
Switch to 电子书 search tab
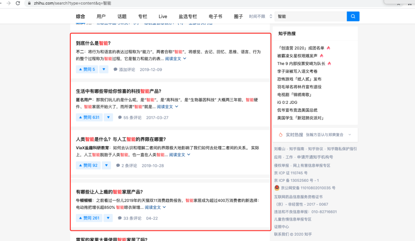[x=215, y=17]
